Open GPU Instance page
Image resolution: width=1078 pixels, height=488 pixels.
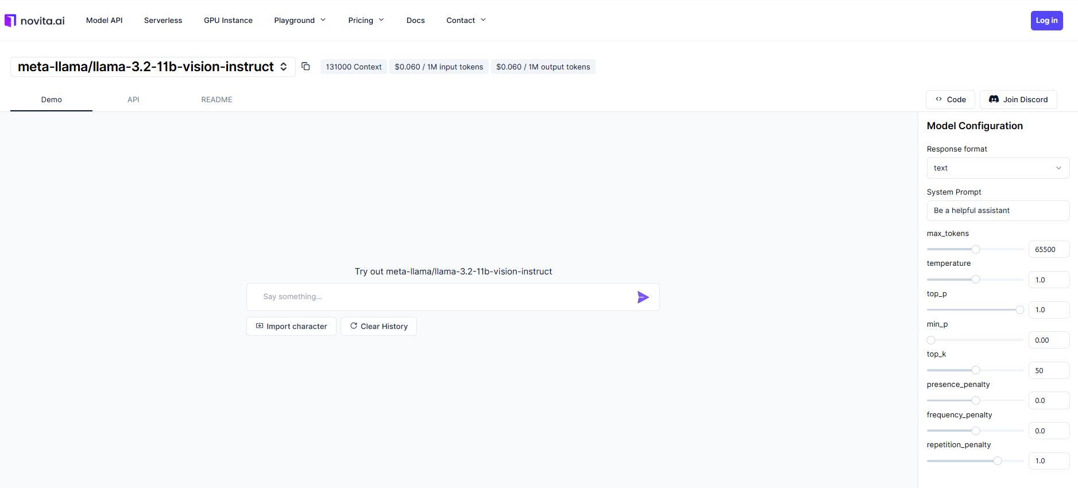[x=228, y=20]
